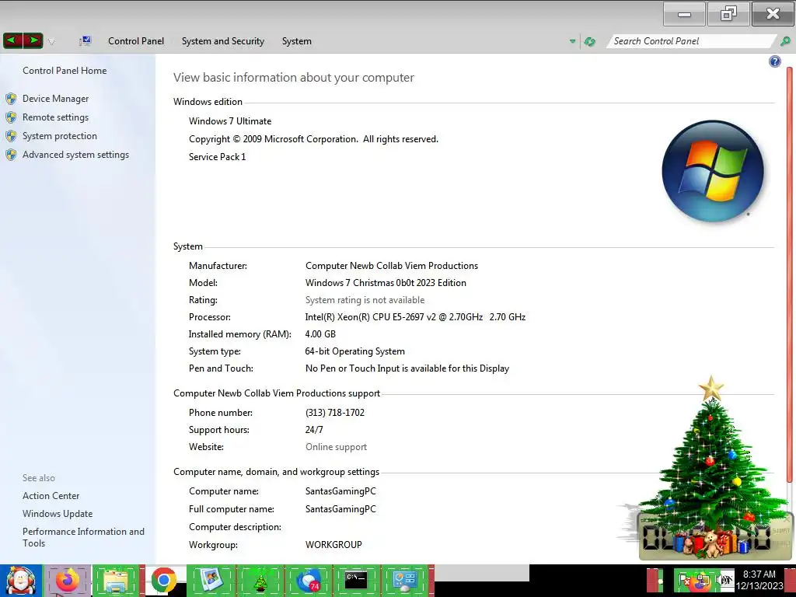Open the Christmas tree taskbar app
The height and width of the screenshot is (597, 796).
pos(260,581)
